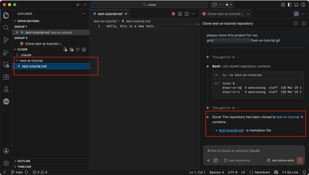Send message to Claude
This screenshot has height=175, width=309.
pos(300,160)
